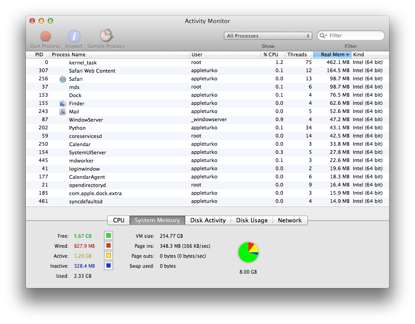
Task: Sort by Kind column header
Action: coord(370,54)
